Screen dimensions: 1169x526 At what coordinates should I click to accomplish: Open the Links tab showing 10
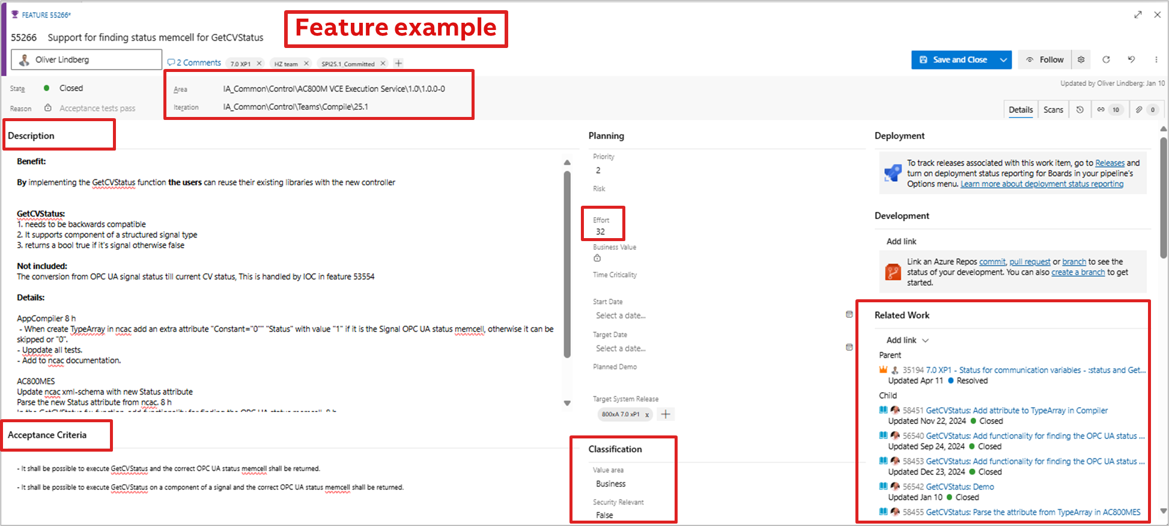point(1109,110)
